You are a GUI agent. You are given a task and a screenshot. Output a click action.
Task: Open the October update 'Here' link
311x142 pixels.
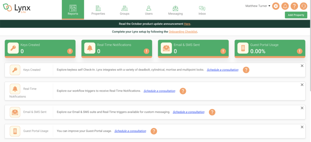coord(187,24)
